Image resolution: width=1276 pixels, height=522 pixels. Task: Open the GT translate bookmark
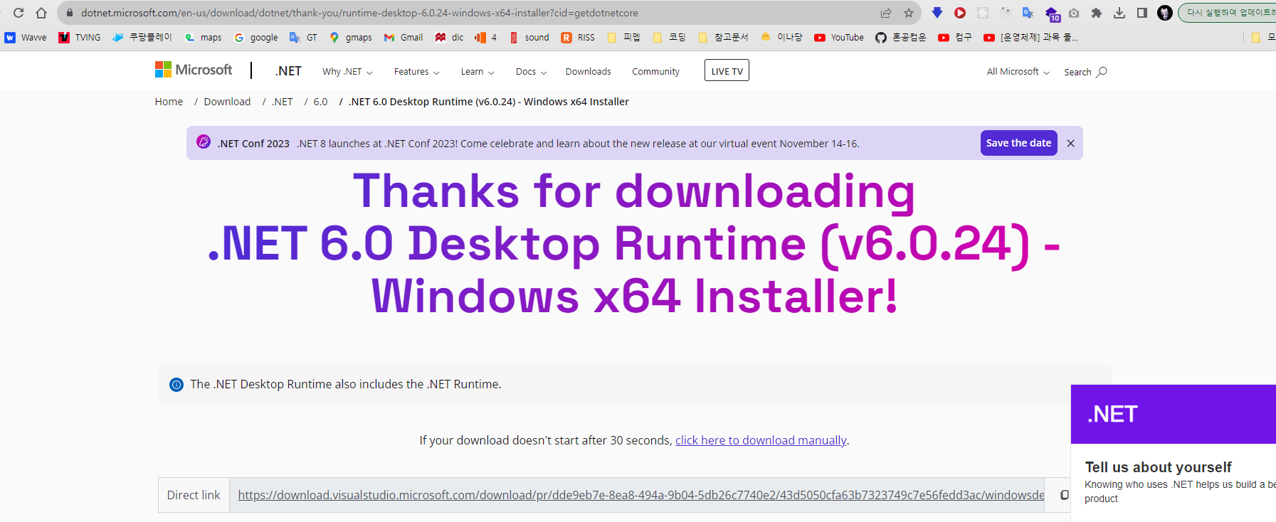303,38
